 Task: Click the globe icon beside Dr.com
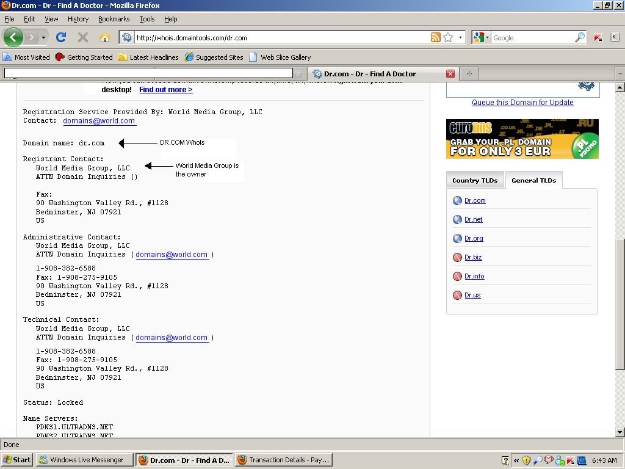pyautogui.click(x=458, y=200)
